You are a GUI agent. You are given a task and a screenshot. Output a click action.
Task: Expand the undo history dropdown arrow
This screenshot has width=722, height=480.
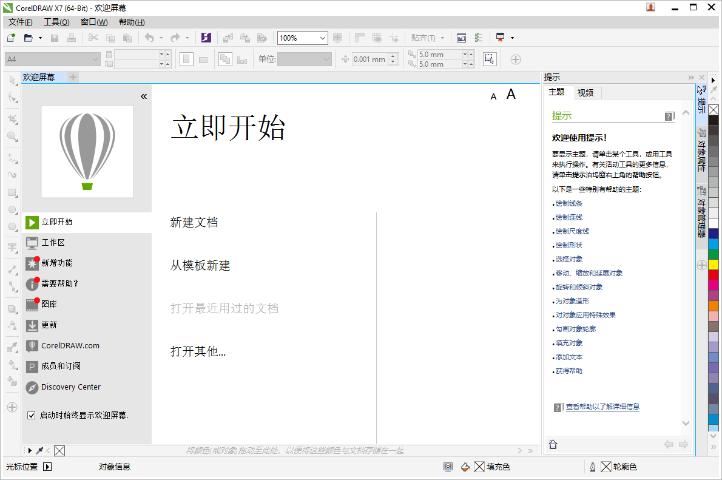(x=161, y=38)
